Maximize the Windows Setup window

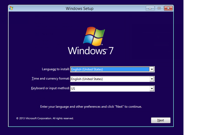[x=159, y=8]
